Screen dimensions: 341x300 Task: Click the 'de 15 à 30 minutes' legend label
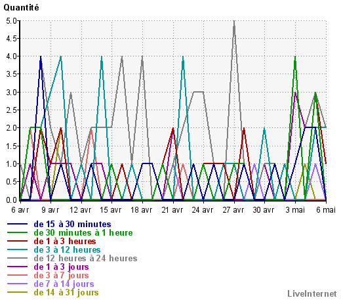pyautogui.click(x=72, y=224)
